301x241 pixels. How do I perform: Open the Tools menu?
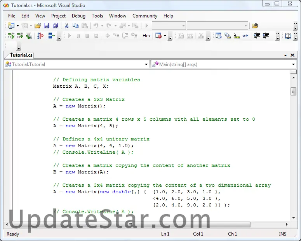(97, 16)
